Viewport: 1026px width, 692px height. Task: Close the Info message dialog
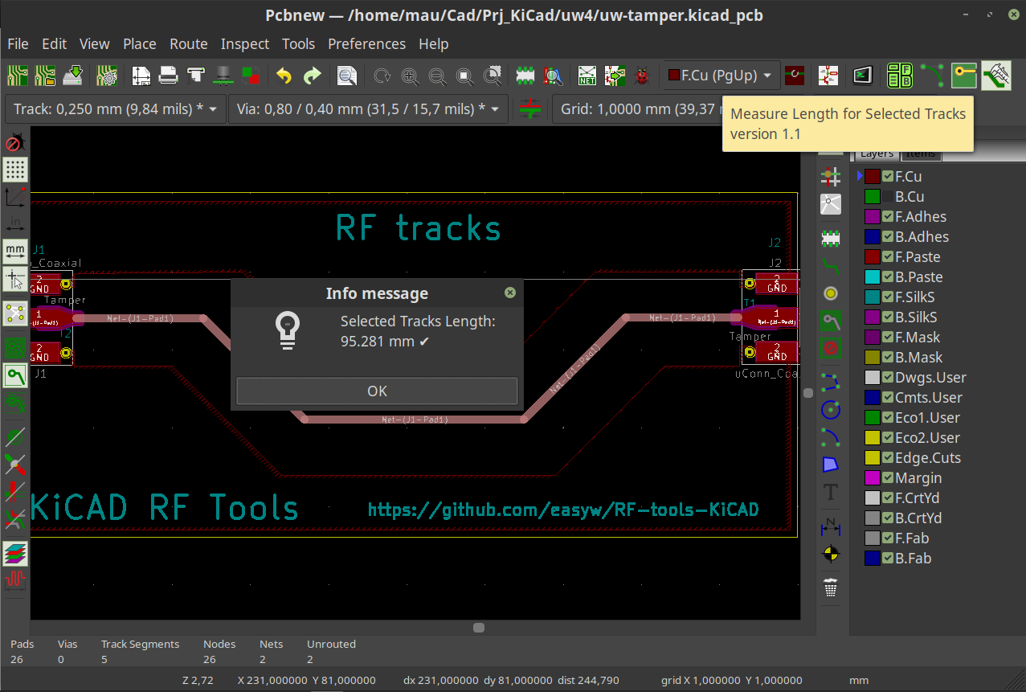tap(509, 293)
